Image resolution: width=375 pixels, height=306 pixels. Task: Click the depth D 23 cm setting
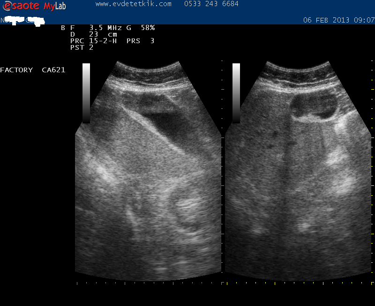[x=94, y=34]
